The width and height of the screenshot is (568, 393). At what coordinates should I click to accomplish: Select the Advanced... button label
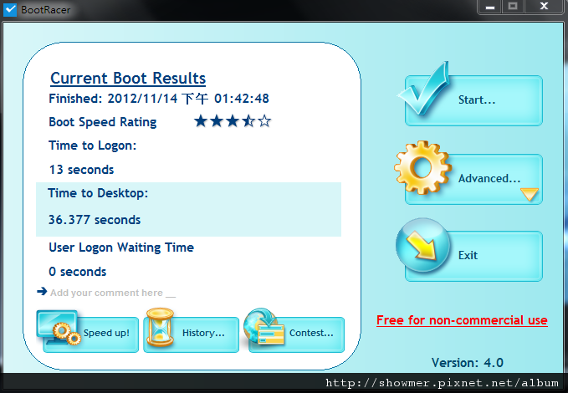(489, 178)
